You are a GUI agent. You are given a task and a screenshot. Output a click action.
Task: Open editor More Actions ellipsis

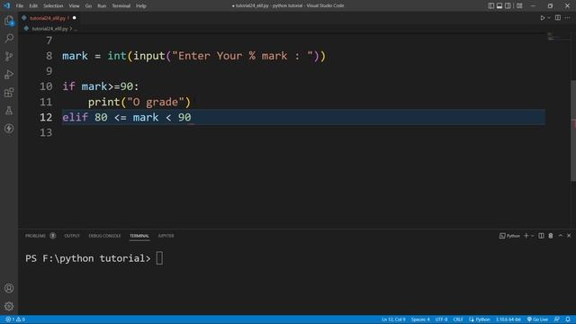pyautogui.click(x=568, y=18)
